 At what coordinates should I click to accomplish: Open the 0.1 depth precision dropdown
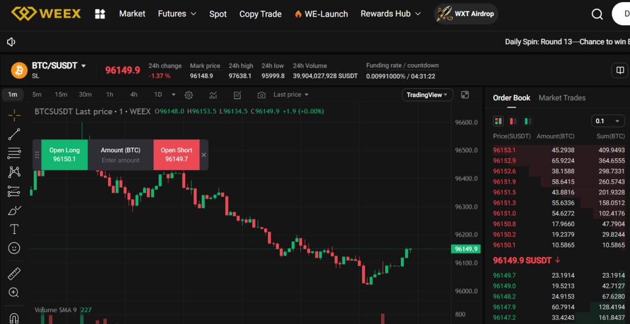coord(608,121)
